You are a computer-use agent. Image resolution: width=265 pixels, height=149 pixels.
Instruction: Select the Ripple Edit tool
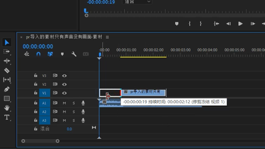click(6, 61)
